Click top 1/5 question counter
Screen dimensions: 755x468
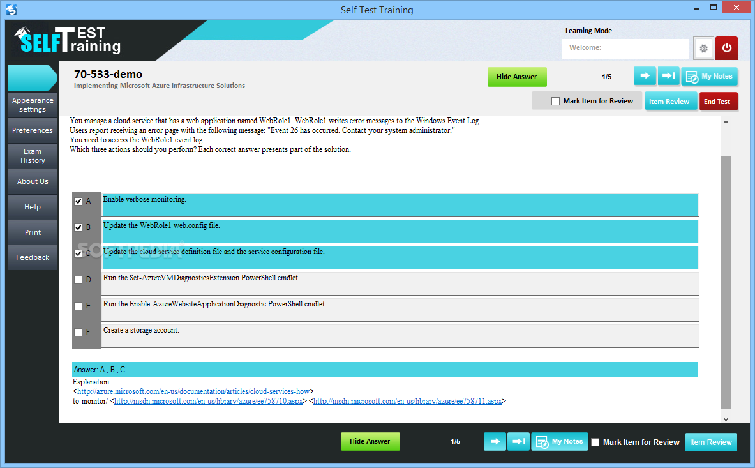(x=607, y=77)
